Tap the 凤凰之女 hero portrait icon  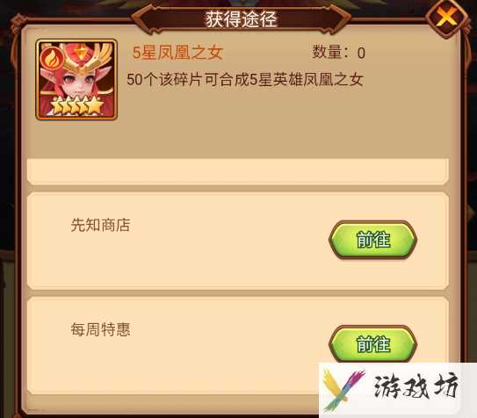coord(76,79)
